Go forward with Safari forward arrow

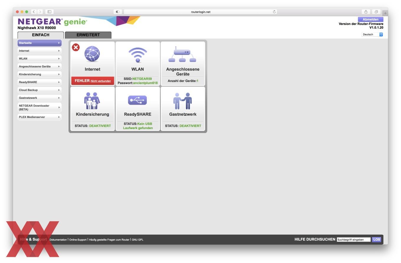(x=40, y=12)
